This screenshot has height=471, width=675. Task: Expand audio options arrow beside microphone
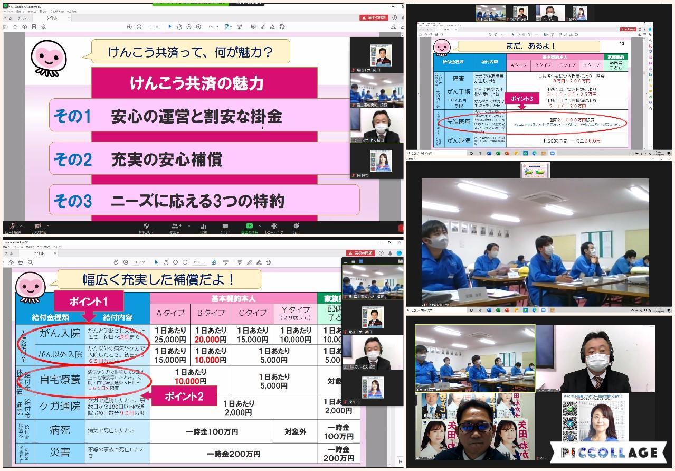[x=21, y=224]
